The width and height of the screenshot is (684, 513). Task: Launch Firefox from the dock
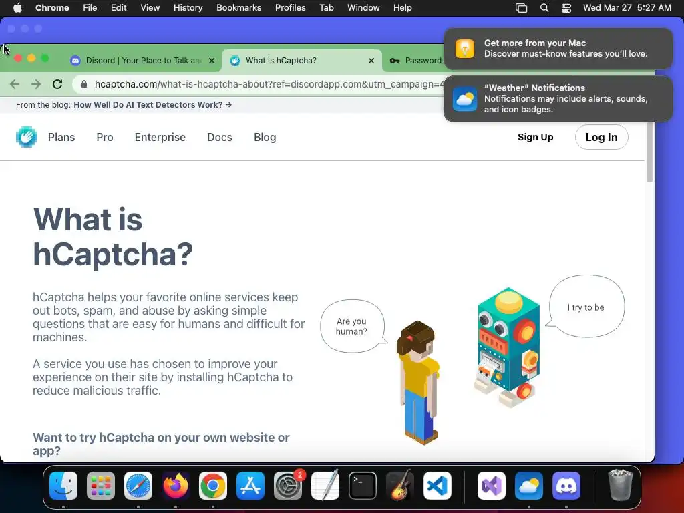click(176, 486)
